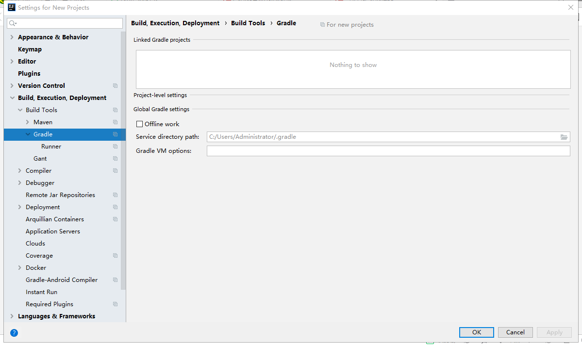The width and height of the screenshot is (582, 346).
Task: Click project-scope icon beside Coverage
Action: pyautogui.click(x=116, y=256)
